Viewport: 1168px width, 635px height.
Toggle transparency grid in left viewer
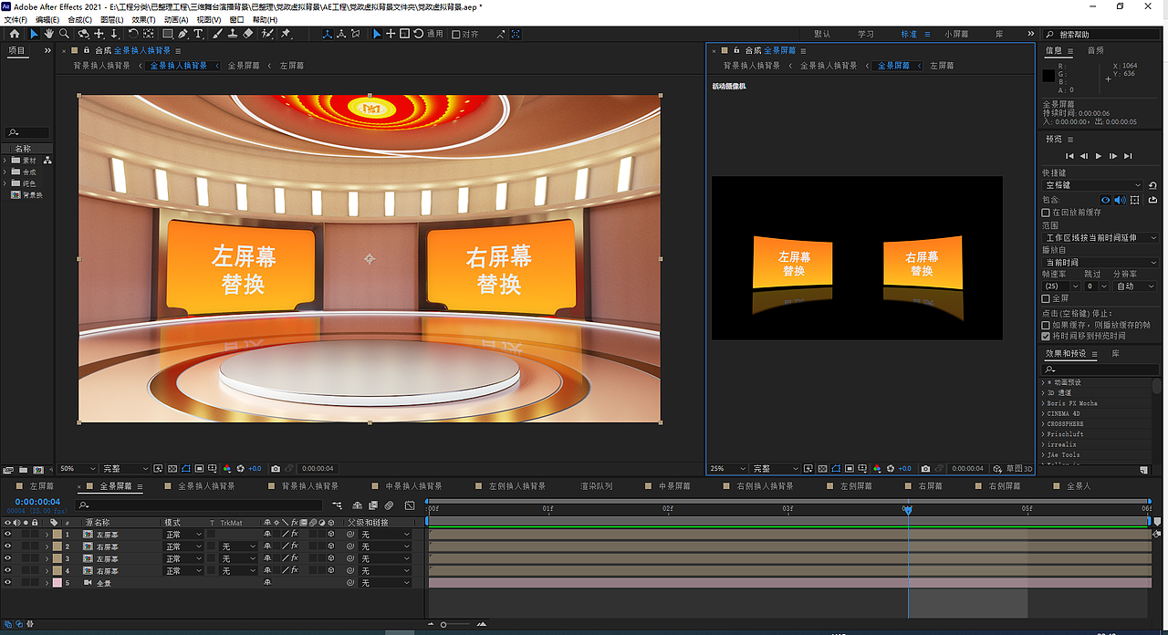click(172, 469)
